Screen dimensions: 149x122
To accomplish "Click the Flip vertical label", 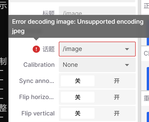I will (x=38, y=113).
